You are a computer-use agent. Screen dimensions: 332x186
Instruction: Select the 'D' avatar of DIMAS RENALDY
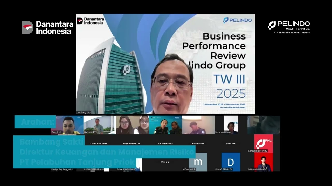(x=231, y=162)
